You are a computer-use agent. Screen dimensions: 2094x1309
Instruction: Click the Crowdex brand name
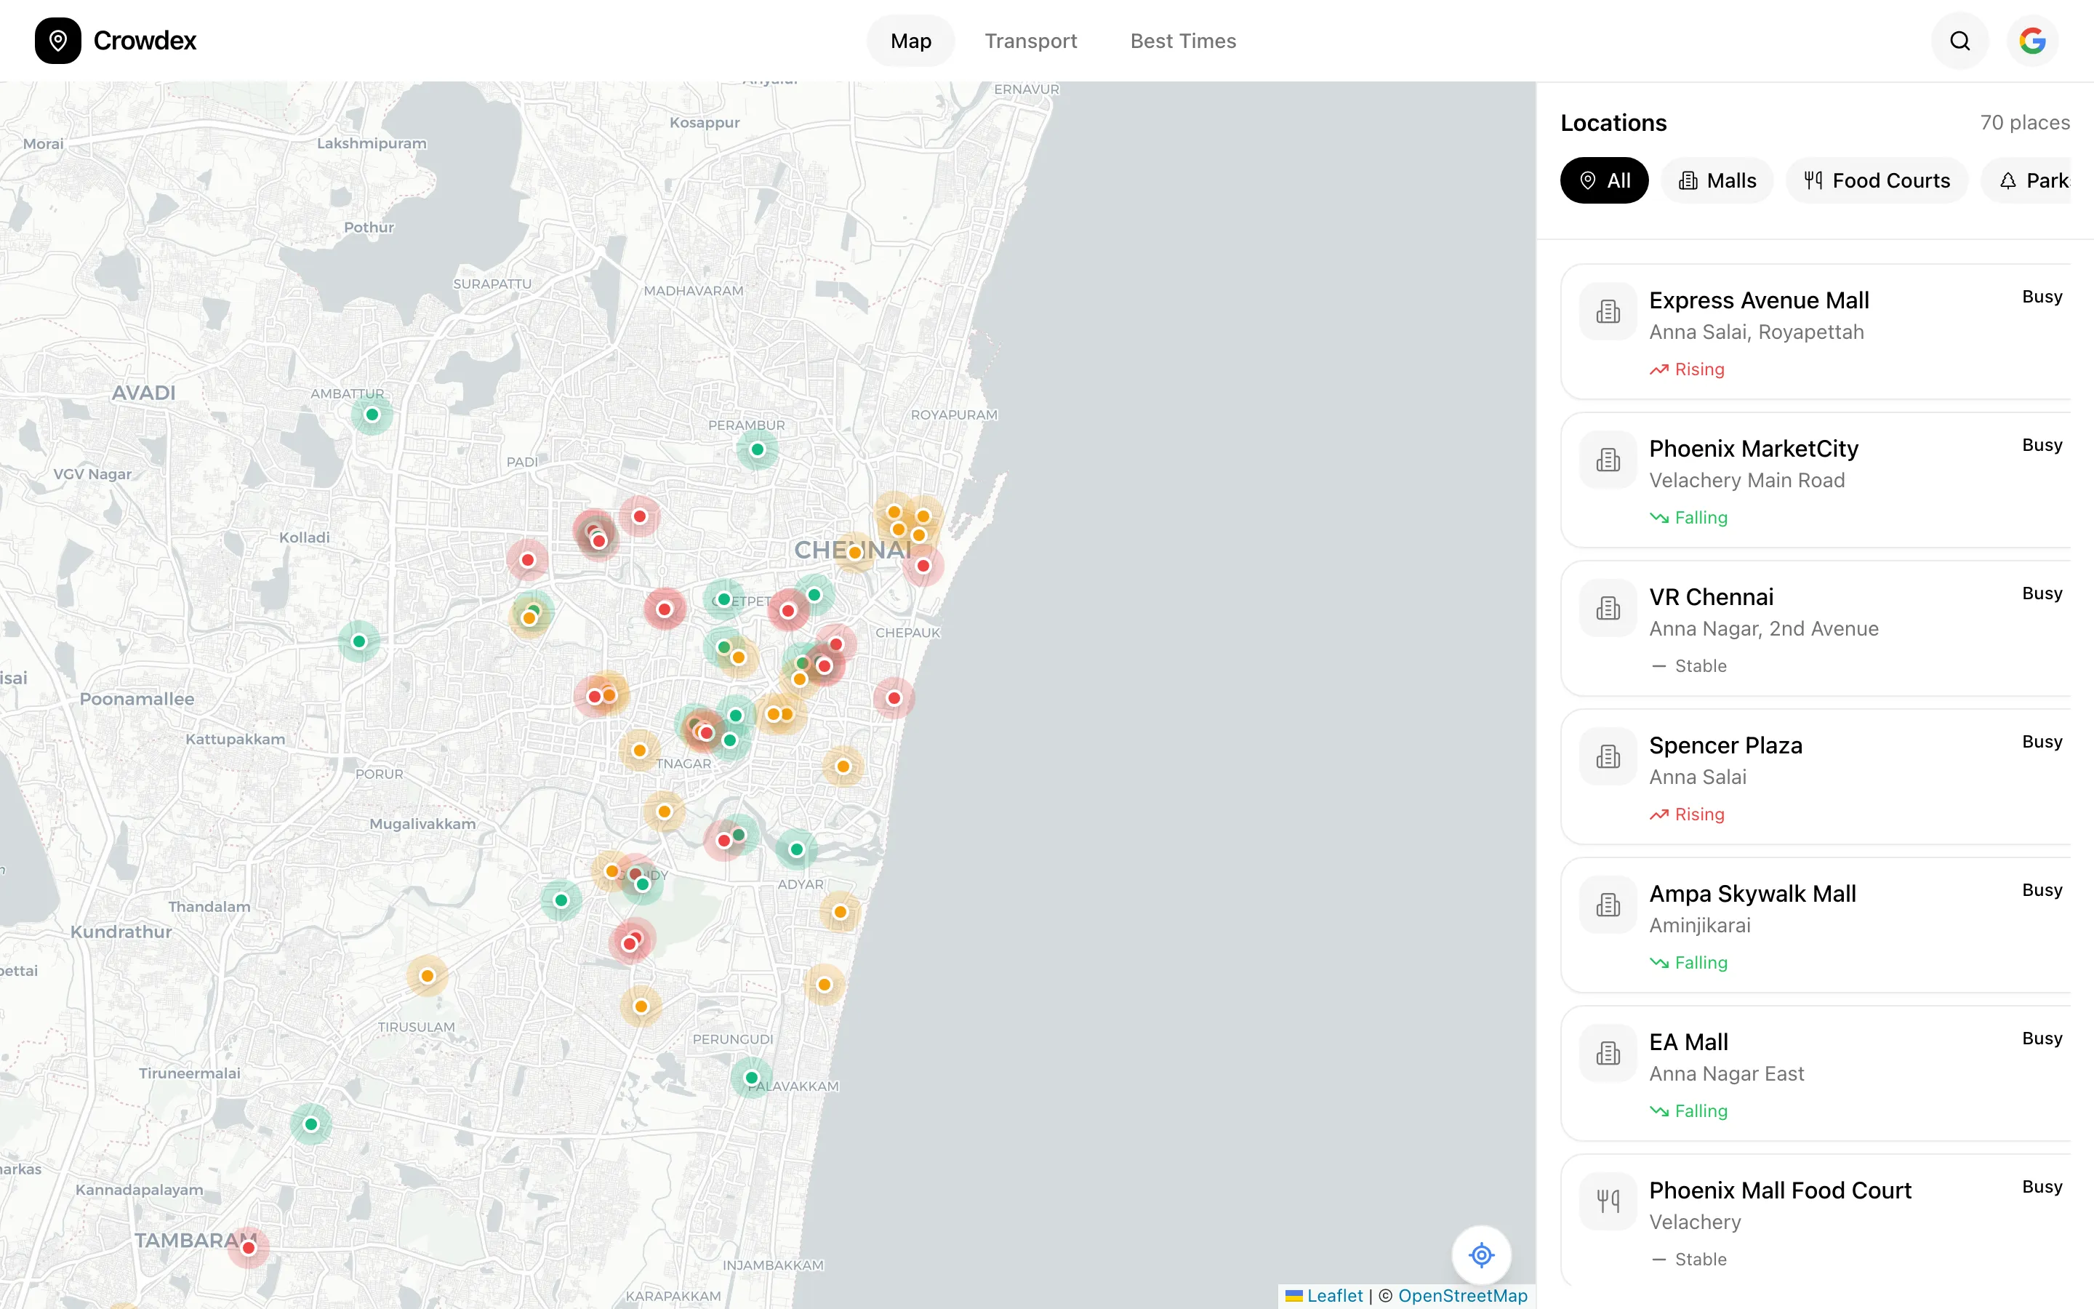(145, 41)
